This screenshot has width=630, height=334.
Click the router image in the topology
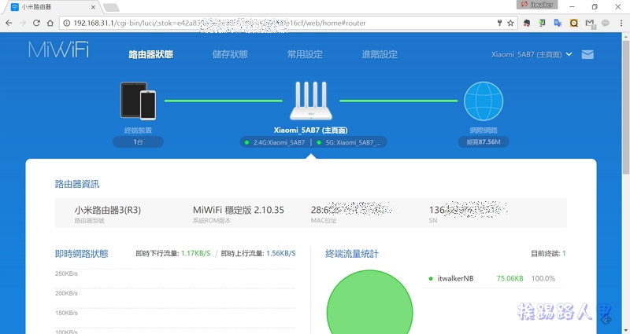pyautogui.click(x=311, y=101)
